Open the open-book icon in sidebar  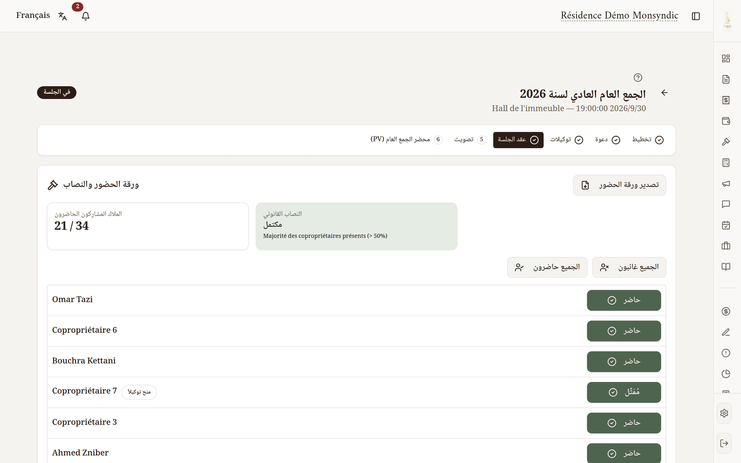(726, 267)
